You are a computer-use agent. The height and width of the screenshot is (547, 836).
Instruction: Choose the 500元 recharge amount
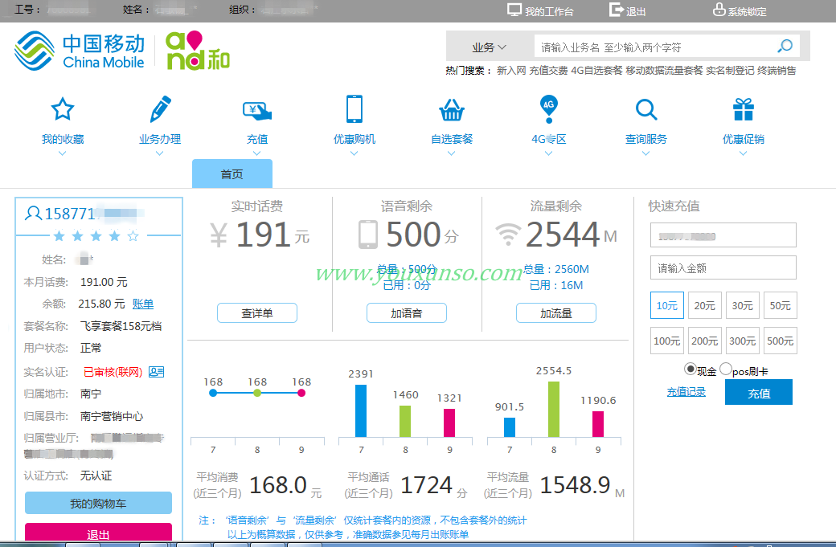[781, 341]
